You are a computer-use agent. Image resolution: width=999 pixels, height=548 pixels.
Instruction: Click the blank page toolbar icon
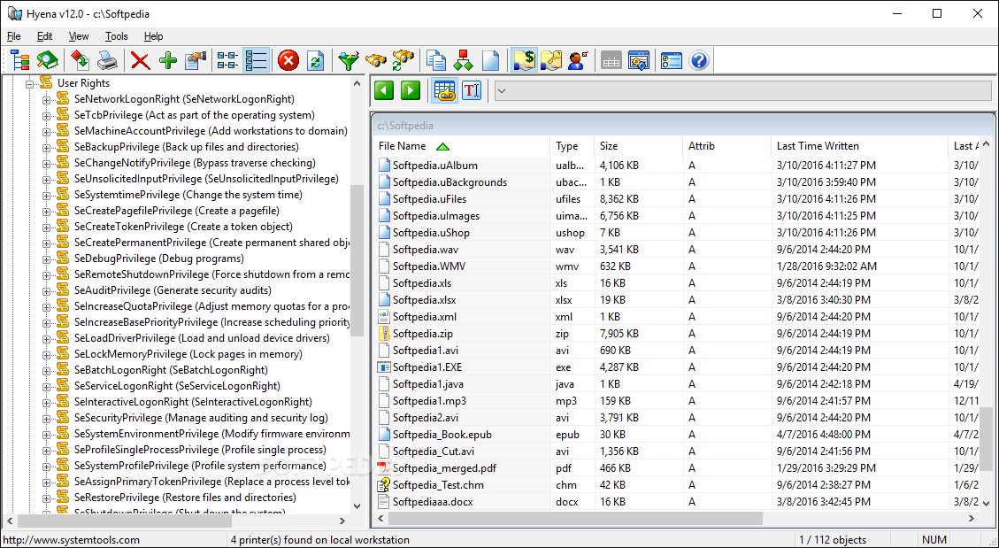pyautogui.click(x=490, y=60)
